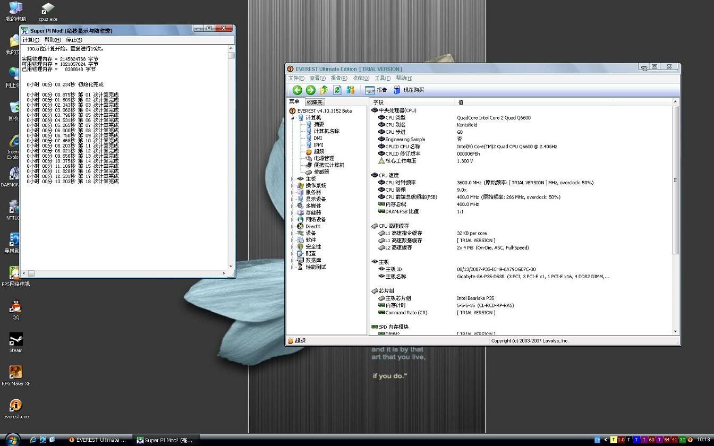
Task: Expand the 主板 tree node
Action: [292, 179]
